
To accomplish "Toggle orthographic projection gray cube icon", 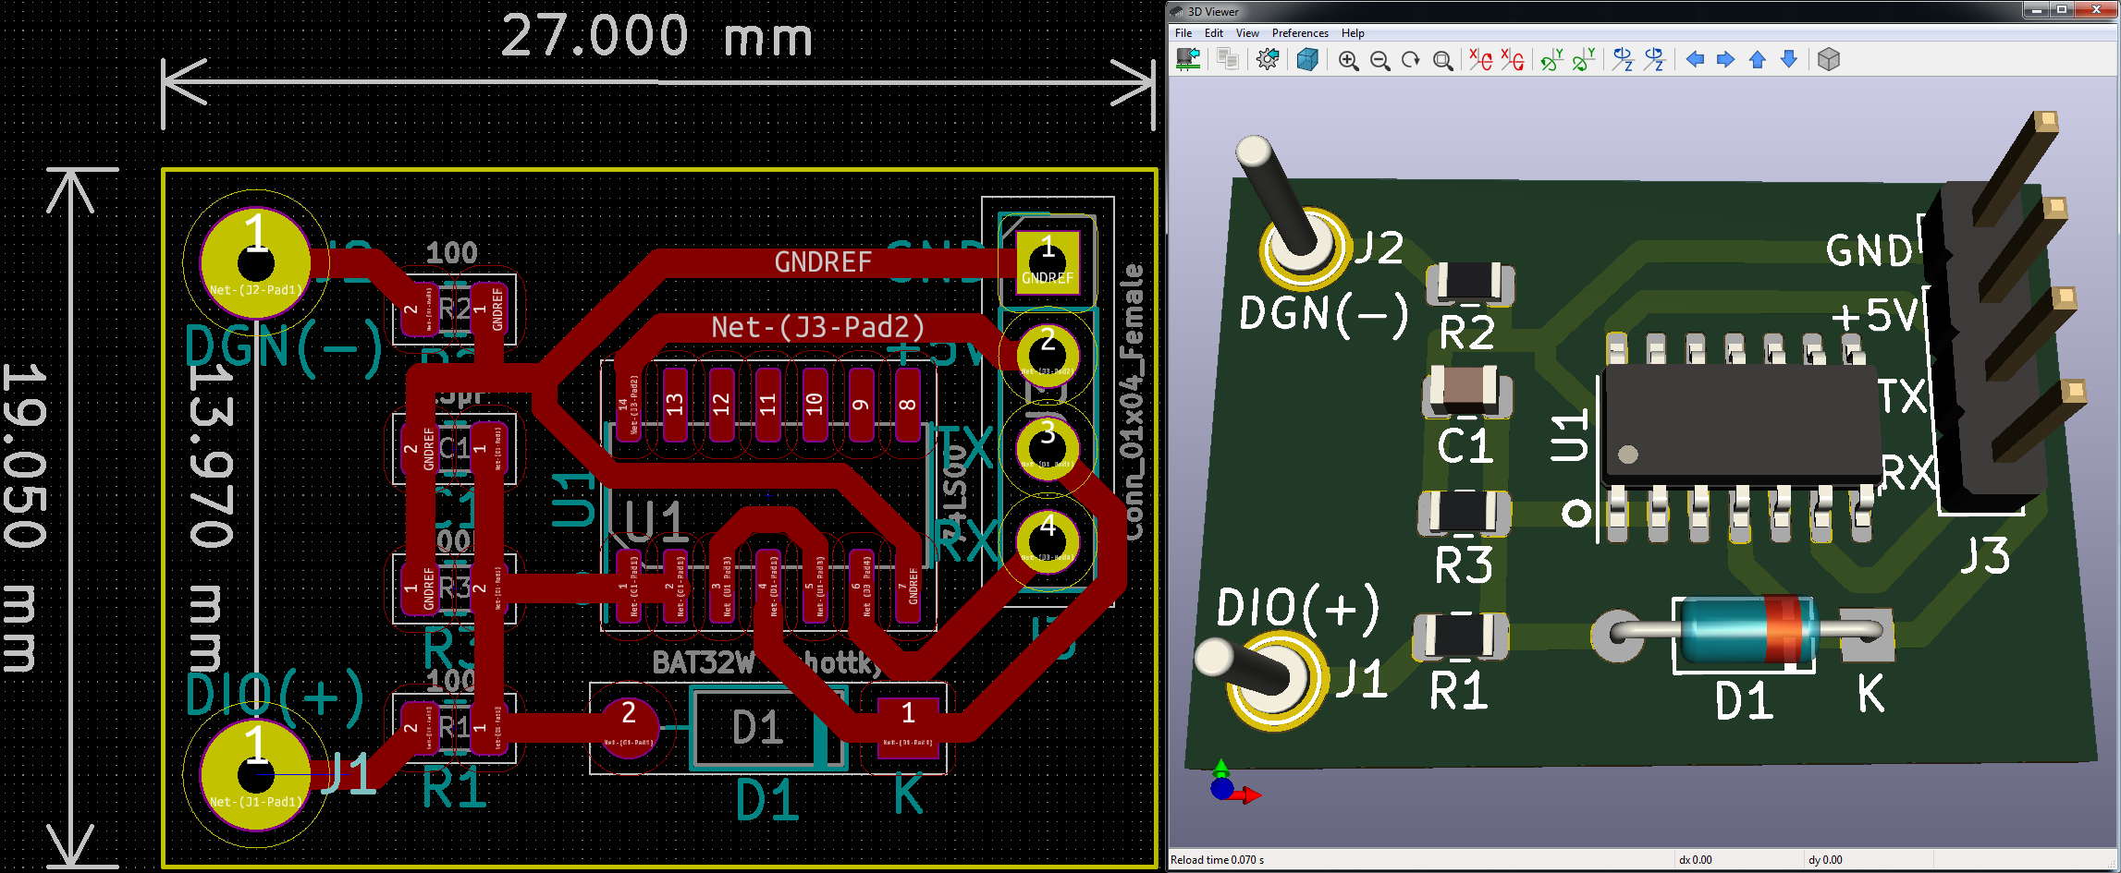I will click(x=1828, y=60).
